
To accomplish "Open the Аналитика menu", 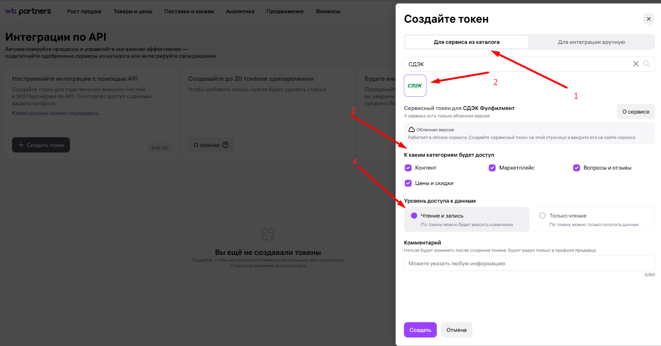I will click(240, 11).
